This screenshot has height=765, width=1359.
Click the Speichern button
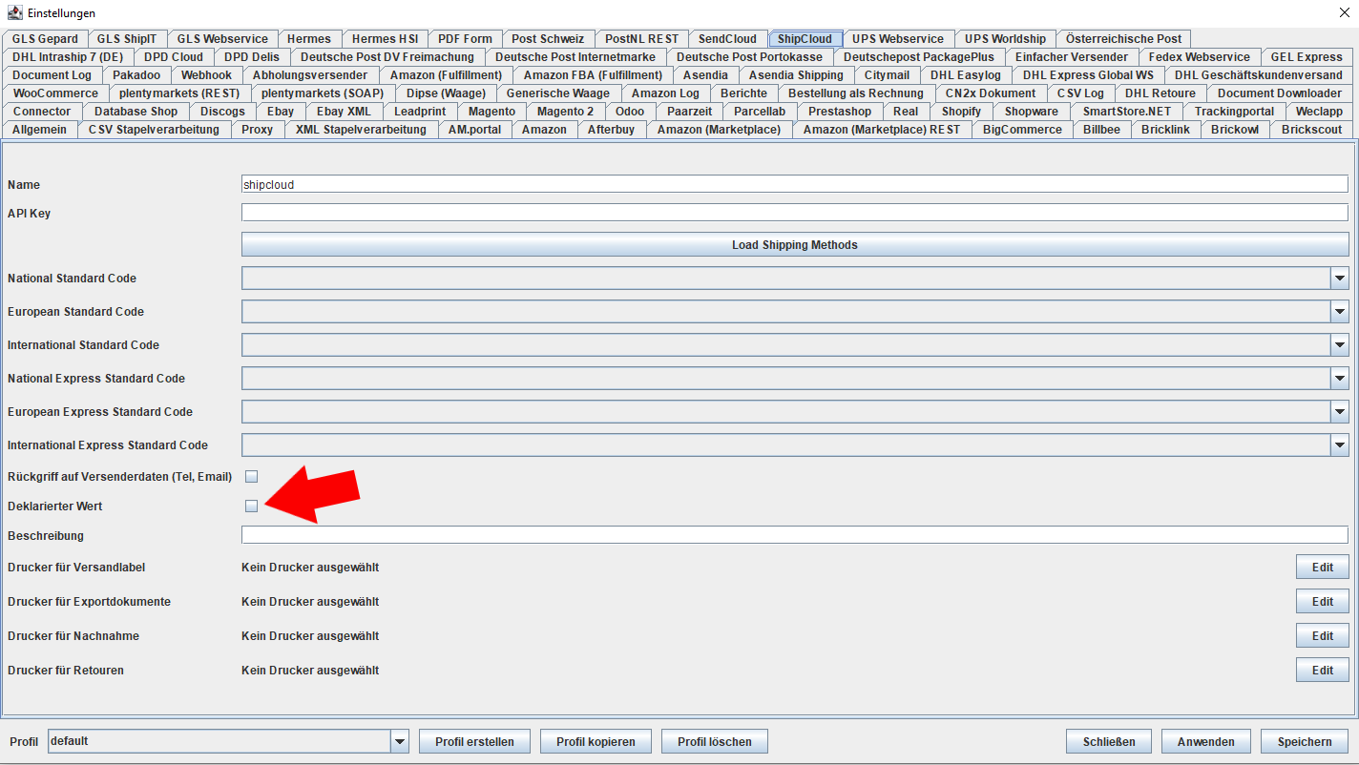[1305, 741]
